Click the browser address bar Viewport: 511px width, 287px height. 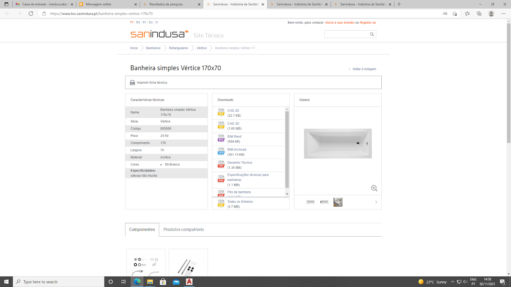click(243, 14)
